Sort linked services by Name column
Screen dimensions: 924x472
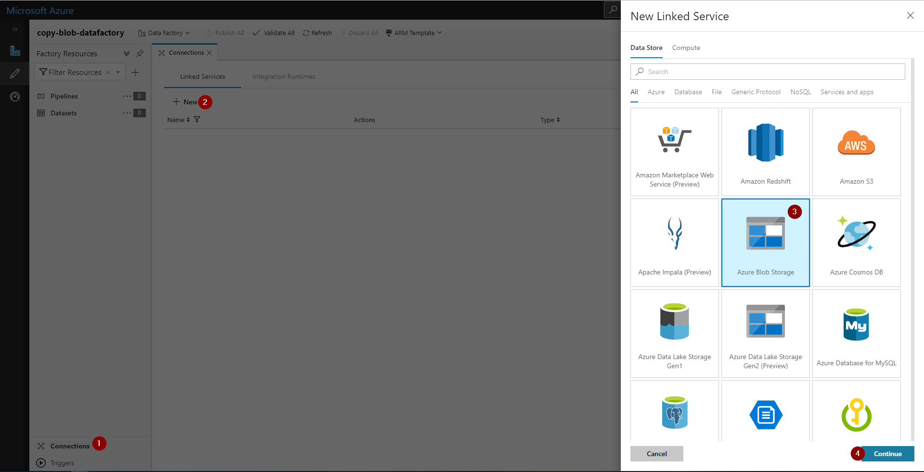pos(179,120)
